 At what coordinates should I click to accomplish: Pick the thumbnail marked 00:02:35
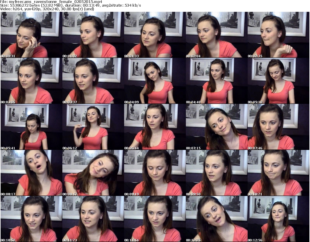[279, 35]
